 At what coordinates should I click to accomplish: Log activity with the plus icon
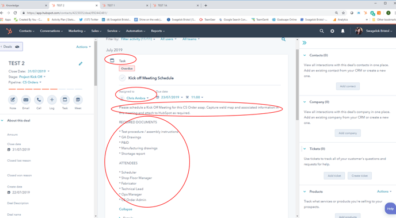pyautogui.click(x=52, y=100)
